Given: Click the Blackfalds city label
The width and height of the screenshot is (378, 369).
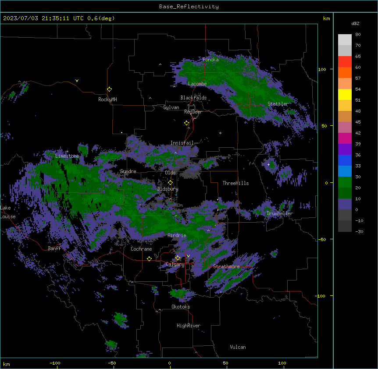Looking at the screenshot, I should pyautogui.click(x=193, y=98).
